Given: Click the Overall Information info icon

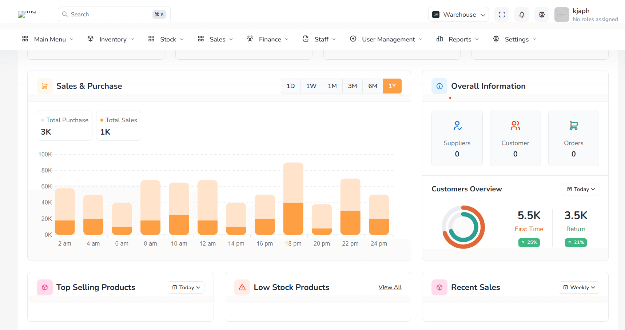Looking at the screenshot, I should click(439, 86).
